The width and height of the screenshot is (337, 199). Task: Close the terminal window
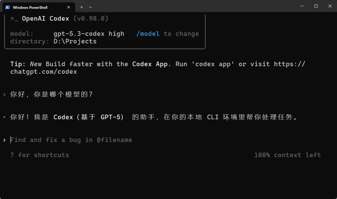click(330, 6)
